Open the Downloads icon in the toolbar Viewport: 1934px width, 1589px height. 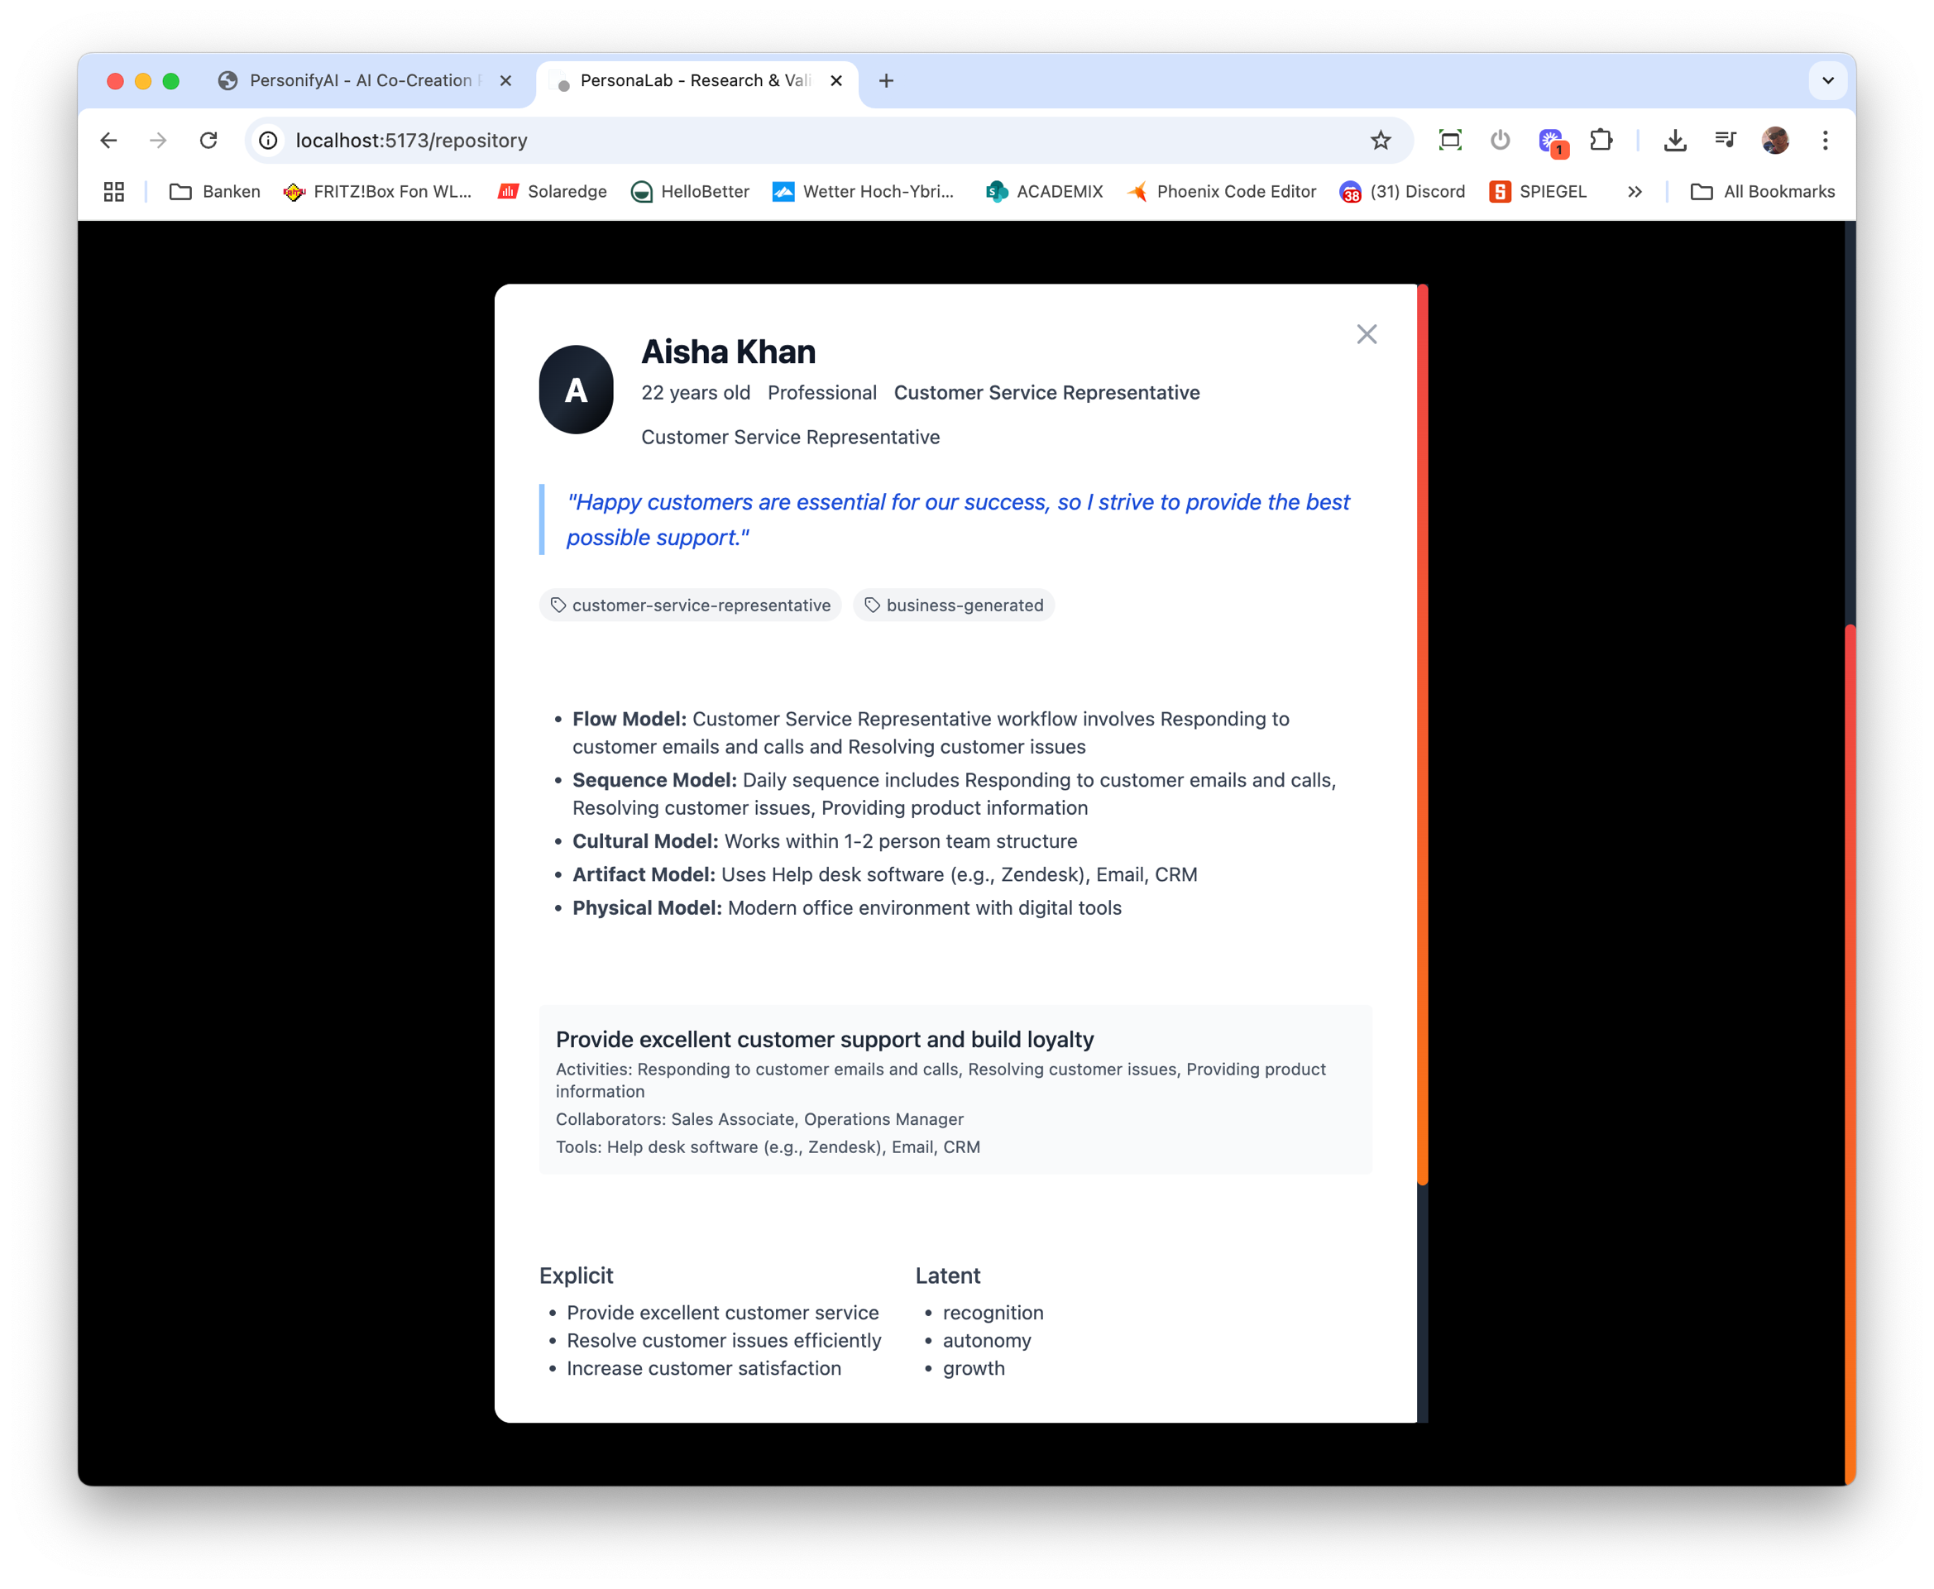[x=1675, y=140]
